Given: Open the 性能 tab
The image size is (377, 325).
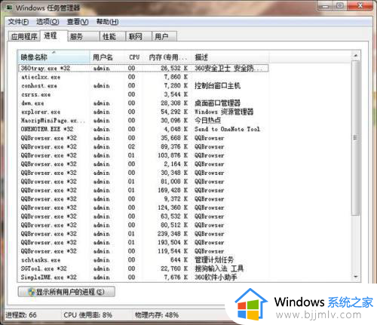Looking at the screenshot, I should 112,36.
